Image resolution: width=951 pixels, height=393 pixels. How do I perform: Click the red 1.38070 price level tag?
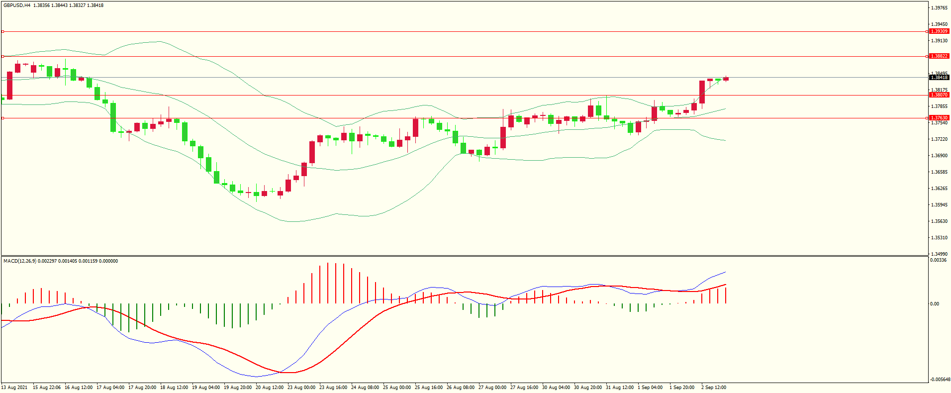[939, 95]
